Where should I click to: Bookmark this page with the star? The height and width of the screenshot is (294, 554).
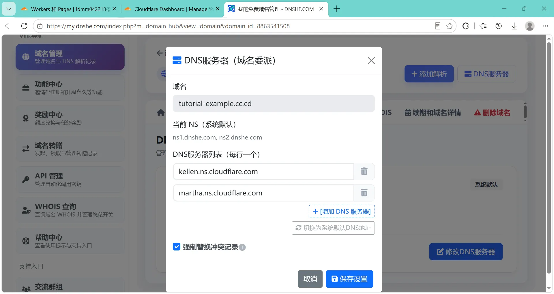coord(450,26)
